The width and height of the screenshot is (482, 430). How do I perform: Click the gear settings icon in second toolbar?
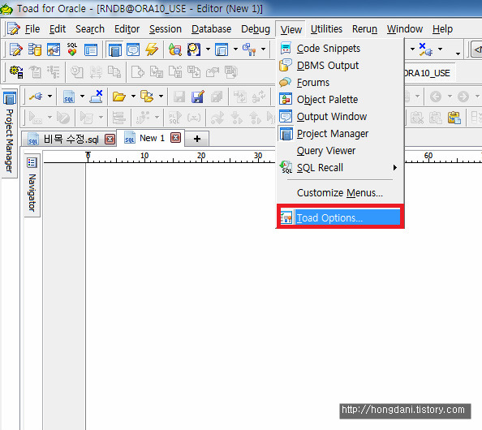pyautogui.click(x=16, y=72)
